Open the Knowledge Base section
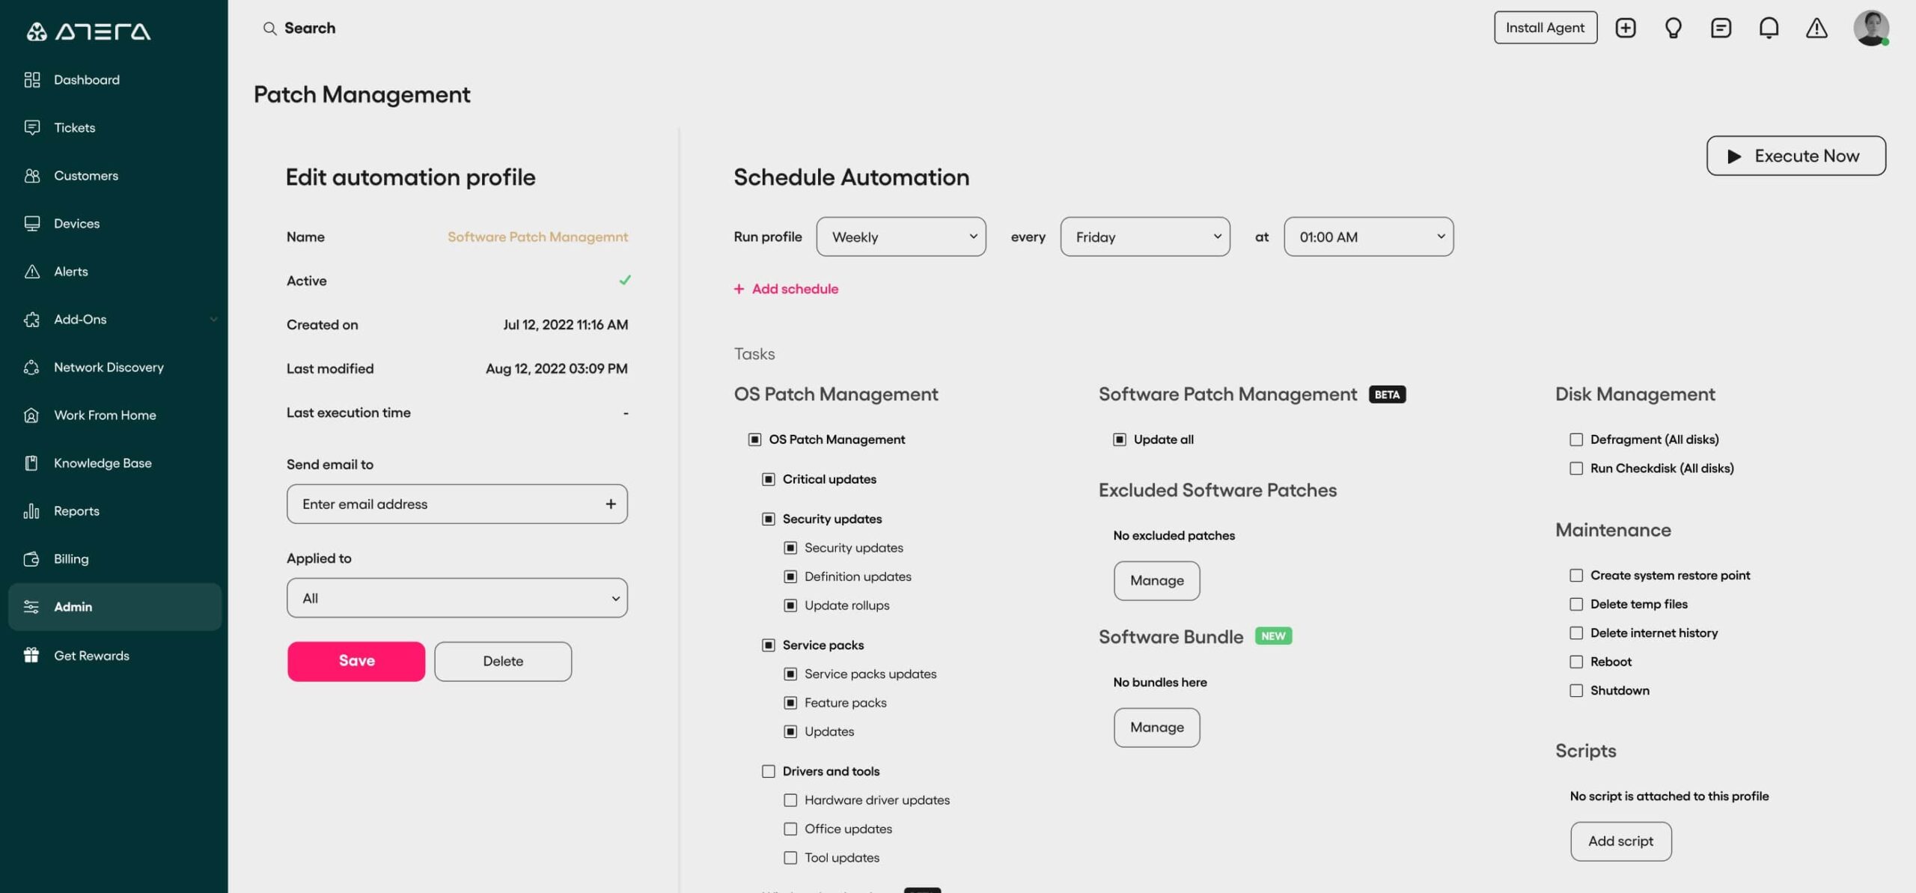Image resolution: width=1916 pixels, height=893 pixels. [103, 463]
